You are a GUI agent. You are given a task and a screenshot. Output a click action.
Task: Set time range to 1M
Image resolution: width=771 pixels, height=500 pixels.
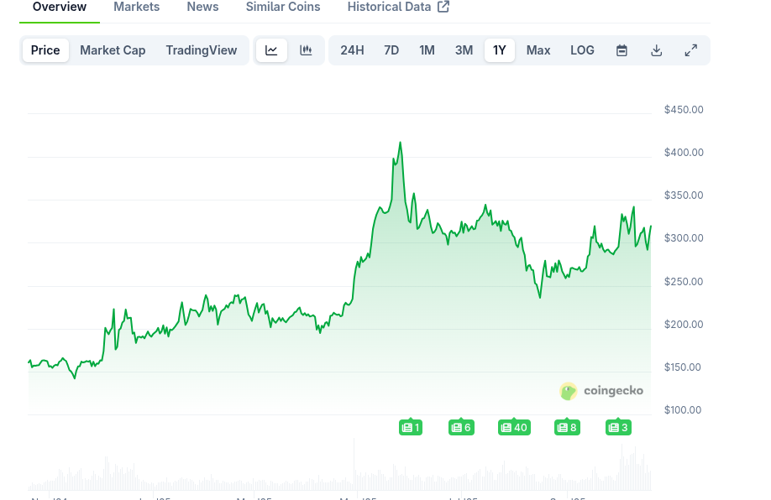pyautogui.click(x=427, y=50)
